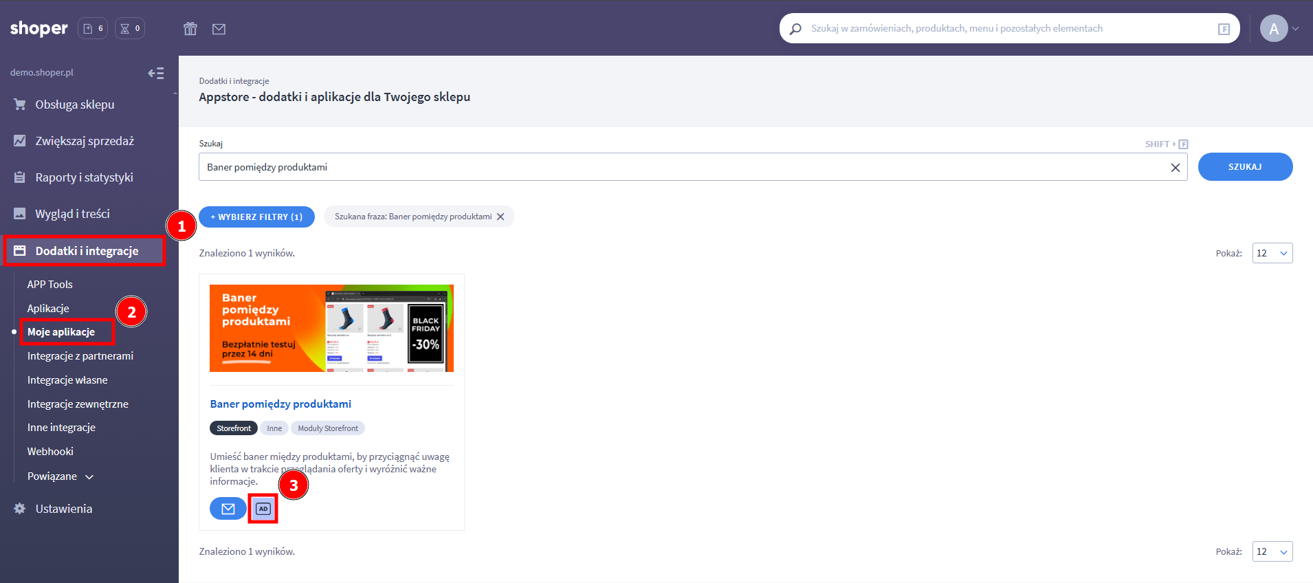The image size is (1313, 583).
Task: Open the user avatar account menu
Action: pos(1274,29)
